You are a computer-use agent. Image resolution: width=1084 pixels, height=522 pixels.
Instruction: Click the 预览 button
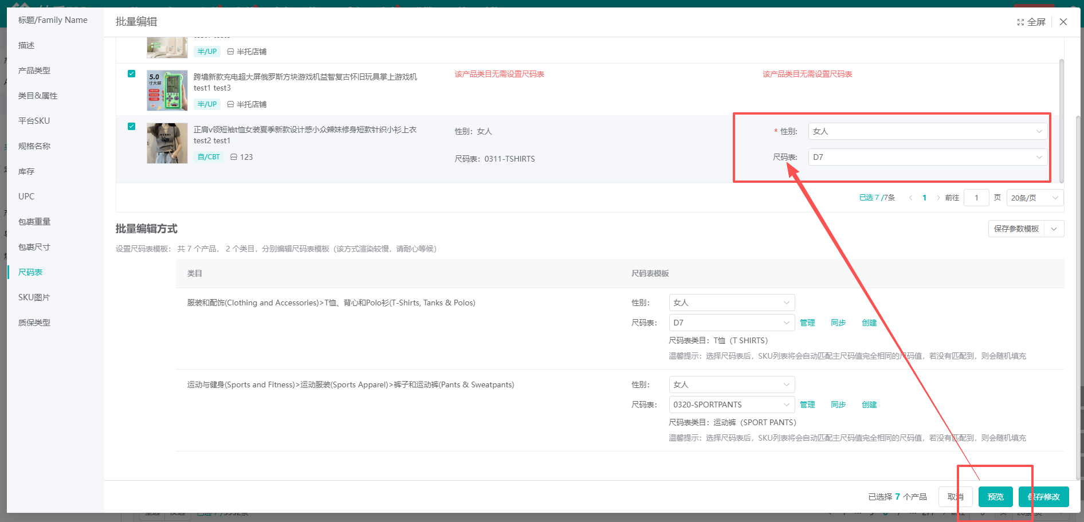coord(996,497)
